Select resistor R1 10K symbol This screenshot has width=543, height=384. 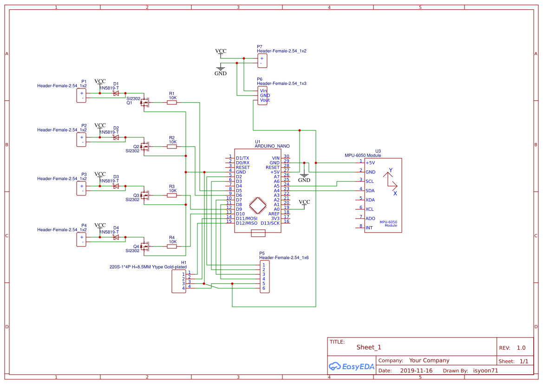pos(172,103)
